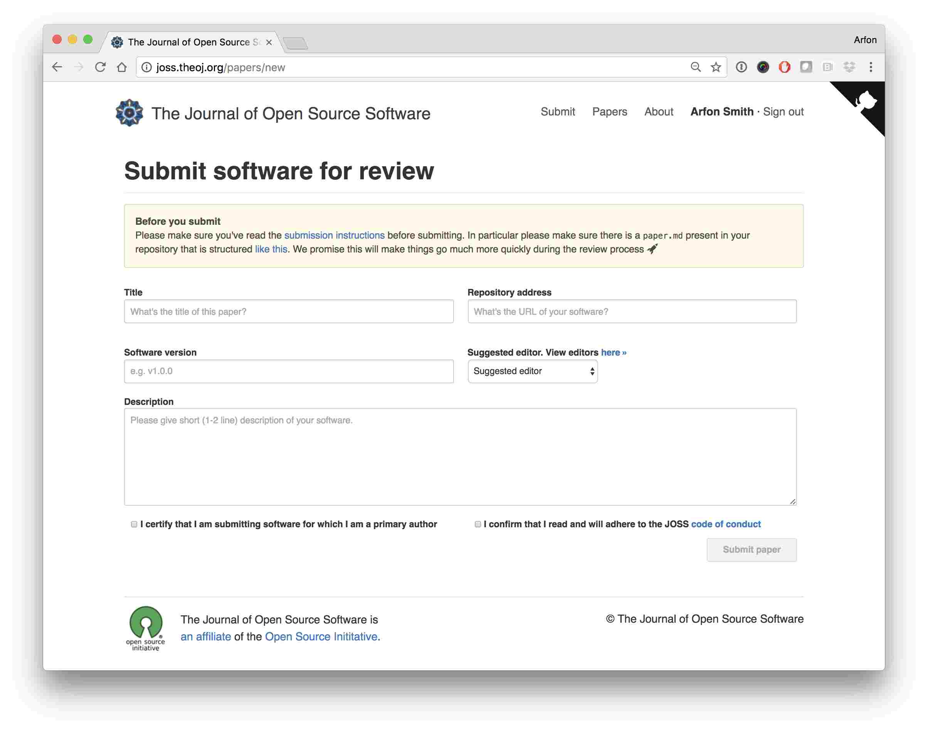The width and height of the screenshot is (928, 732).
Task: Bookmark this page with the star icon
Action: tap(716, 67)
